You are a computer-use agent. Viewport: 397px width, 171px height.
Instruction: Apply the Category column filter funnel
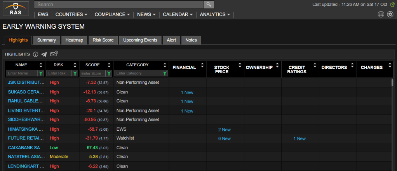click(x=164, y=73)
